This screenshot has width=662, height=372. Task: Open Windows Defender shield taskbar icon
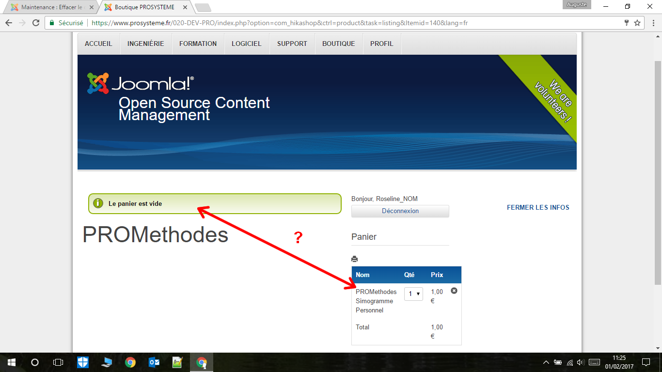[83, 362]
